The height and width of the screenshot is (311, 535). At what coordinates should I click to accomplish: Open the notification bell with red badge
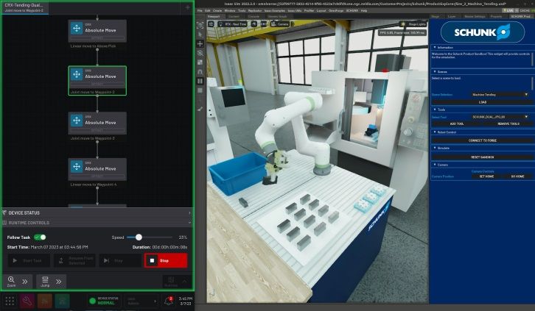click(169, 301)
